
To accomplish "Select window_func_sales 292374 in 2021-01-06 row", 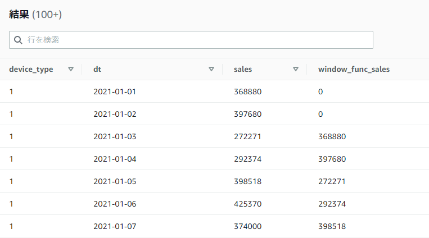I will [332, 204].
